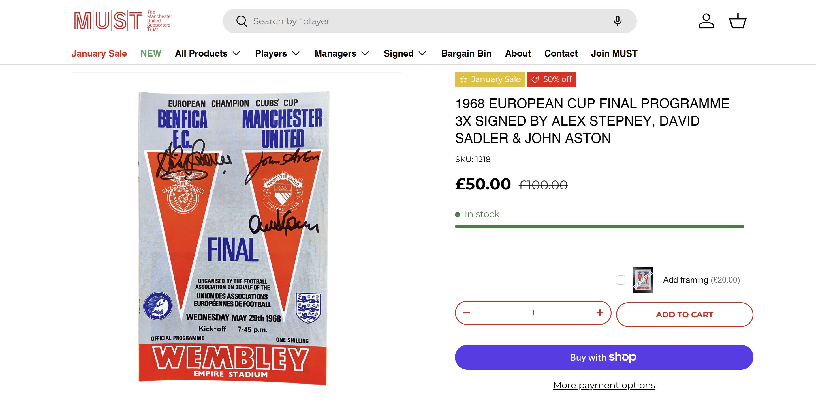Expand the Players menu dropdown

click(x=277, y=53)
